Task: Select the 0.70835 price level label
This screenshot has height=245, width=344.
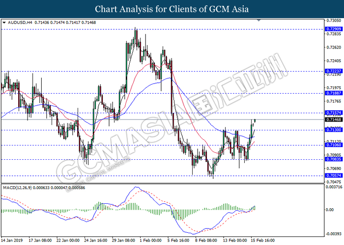Action: click(334, 159)
